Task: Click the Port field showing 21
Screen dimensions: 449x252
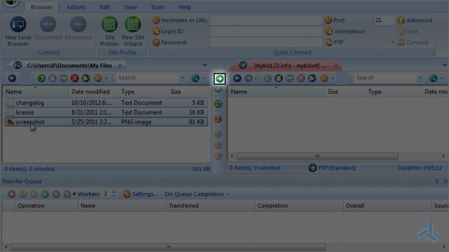Action: coord(384,20)
